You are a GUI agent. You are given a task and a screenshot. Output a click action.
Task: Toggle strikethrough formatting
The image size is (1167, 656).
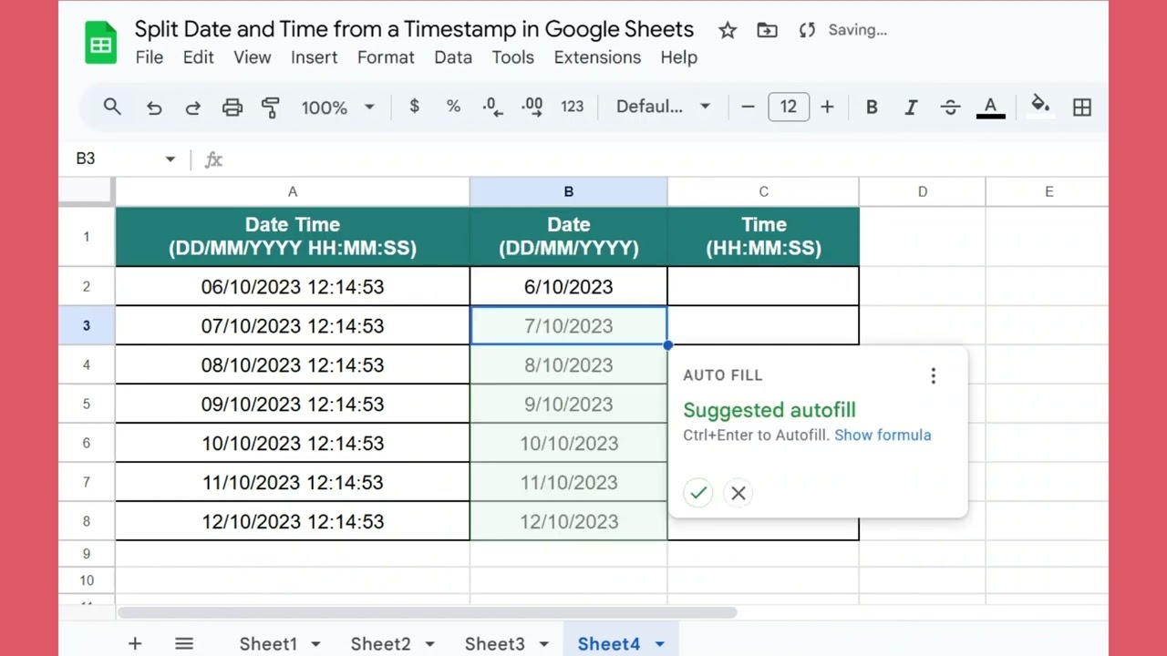[x=950, y=108]
